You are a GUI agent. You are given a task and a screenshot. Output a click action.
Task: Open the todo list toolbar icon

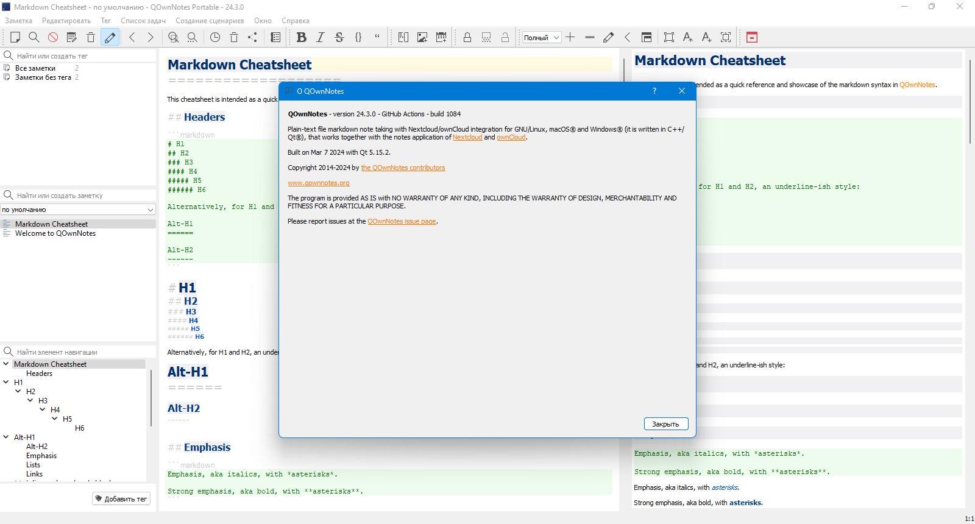(x=275, y=37)
